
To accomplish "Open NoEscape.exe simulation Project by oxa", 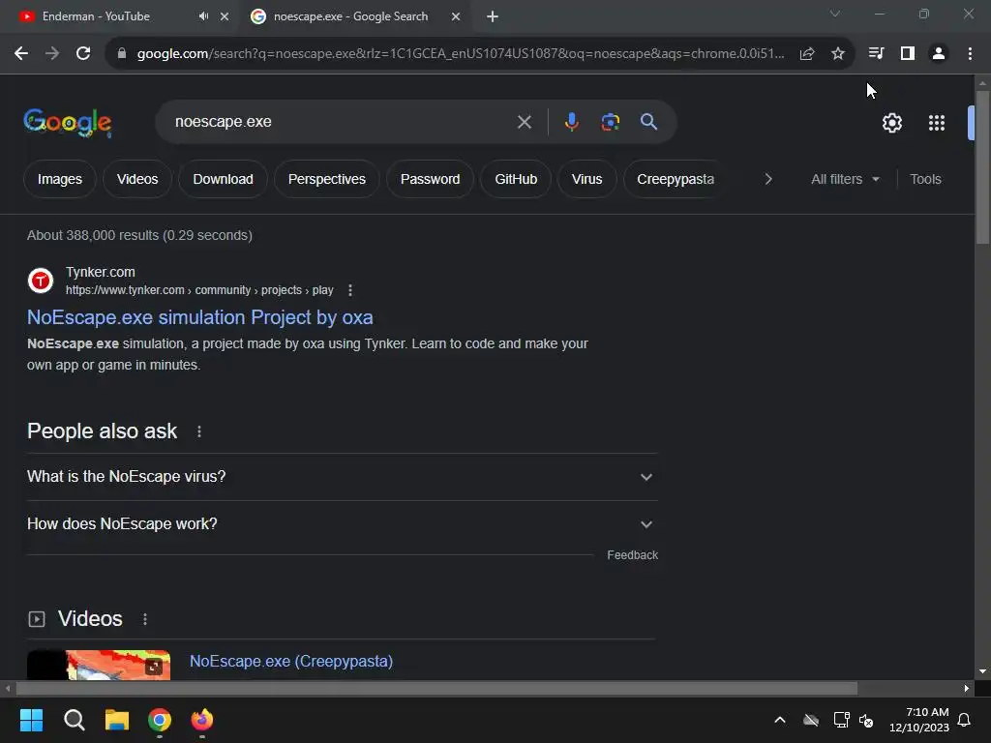I will [x=199, y=317].
